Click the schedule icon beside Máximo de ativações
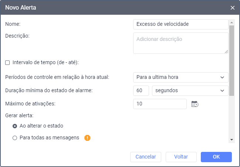Viewport: 240px width, 167px height. 195,104
